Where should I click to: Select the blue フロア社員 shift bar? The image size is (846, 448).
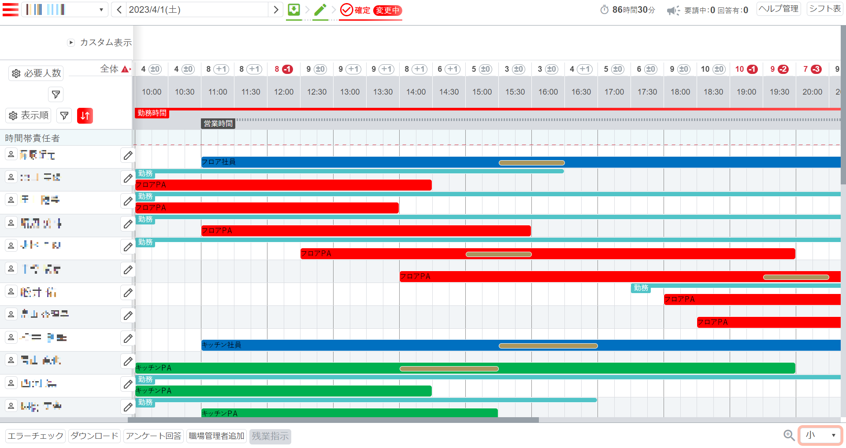tap(521, 162)
